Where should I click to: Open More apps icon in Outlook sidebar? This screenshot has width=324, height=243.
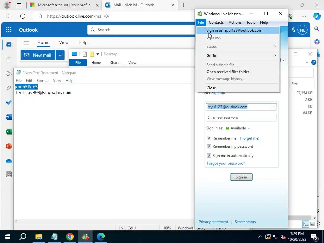pos(9,174)
